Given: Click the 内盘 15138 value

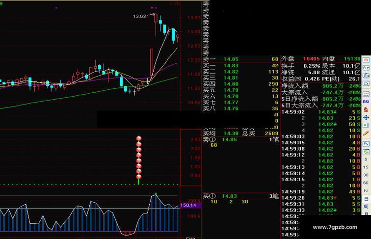Looking at the screenshot, I should click(352, 59).
